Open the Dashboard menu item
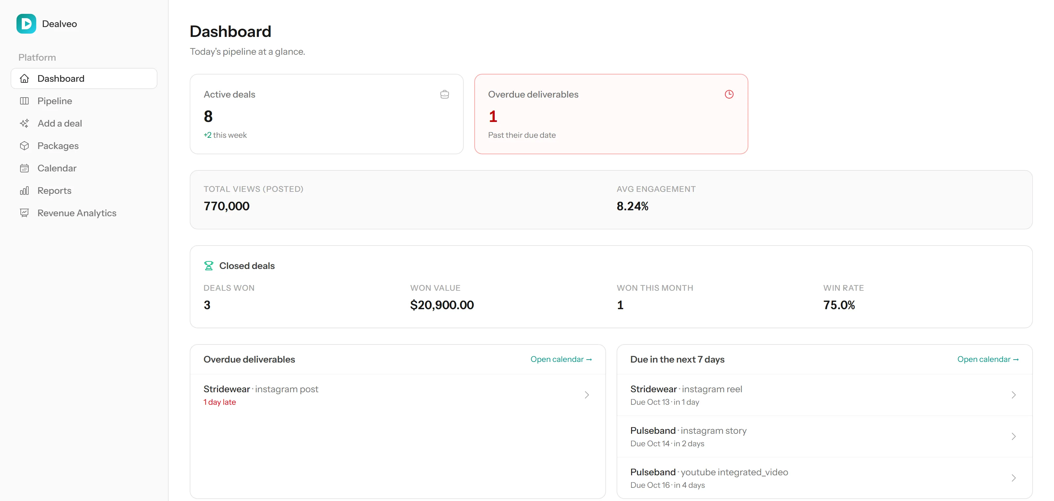The width and height of the screenshot is (1054, 501). (84, 78)
